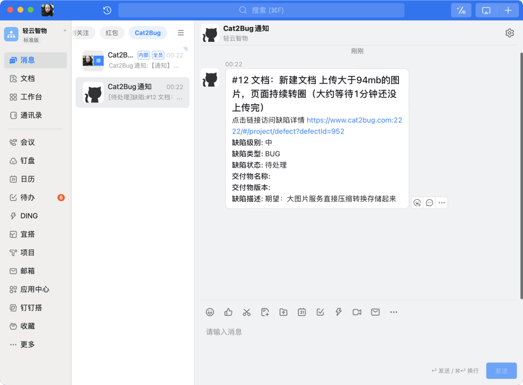
Task: Click the scissors screenshot tool
Action: pyautogui.click(x=247, y=312)
